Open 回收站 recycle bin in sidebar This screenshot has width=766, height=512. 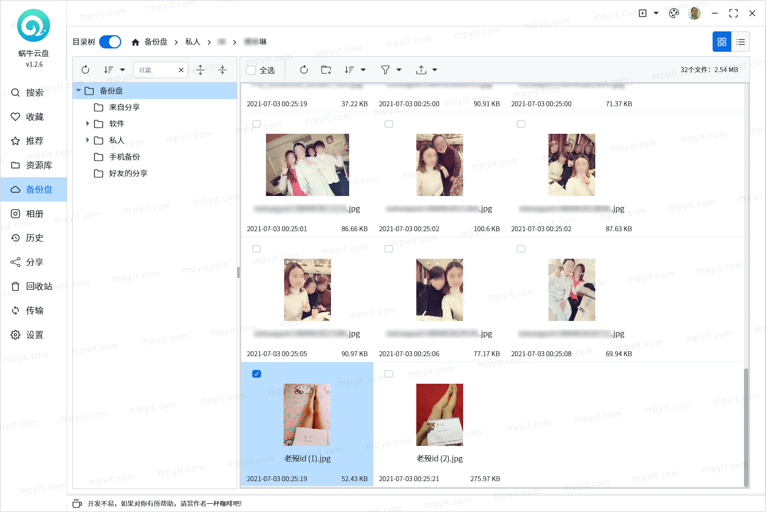click(x=34, y=286)
